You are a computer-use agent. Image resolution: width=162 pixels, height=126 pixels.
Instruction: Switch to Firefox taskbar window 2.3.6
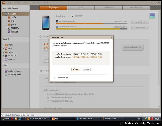tap(38, 118)
